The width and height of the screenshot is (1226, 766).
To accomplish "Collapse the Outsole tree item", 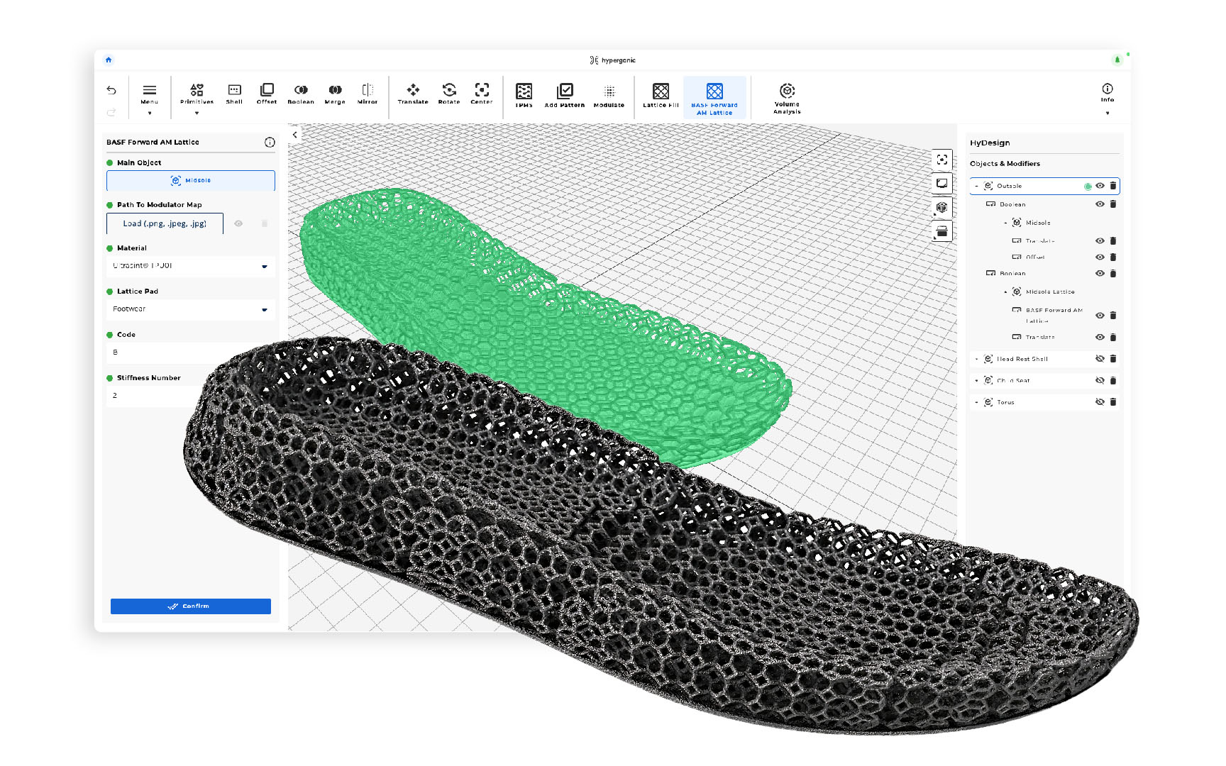I will tap(977, 186).
